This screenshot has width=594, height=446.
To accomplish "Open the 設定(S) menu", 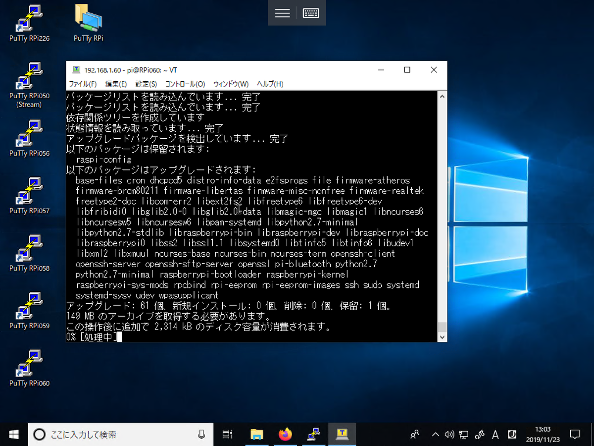I will point(146,84).
